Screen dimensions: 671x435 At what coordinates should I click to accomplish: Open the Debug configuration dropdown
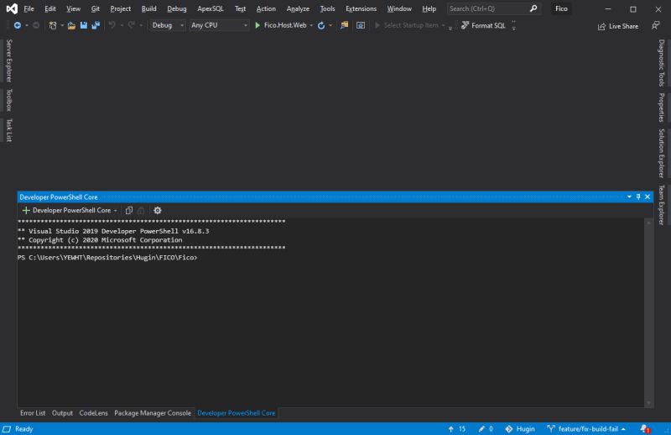[x=167, y=25]
